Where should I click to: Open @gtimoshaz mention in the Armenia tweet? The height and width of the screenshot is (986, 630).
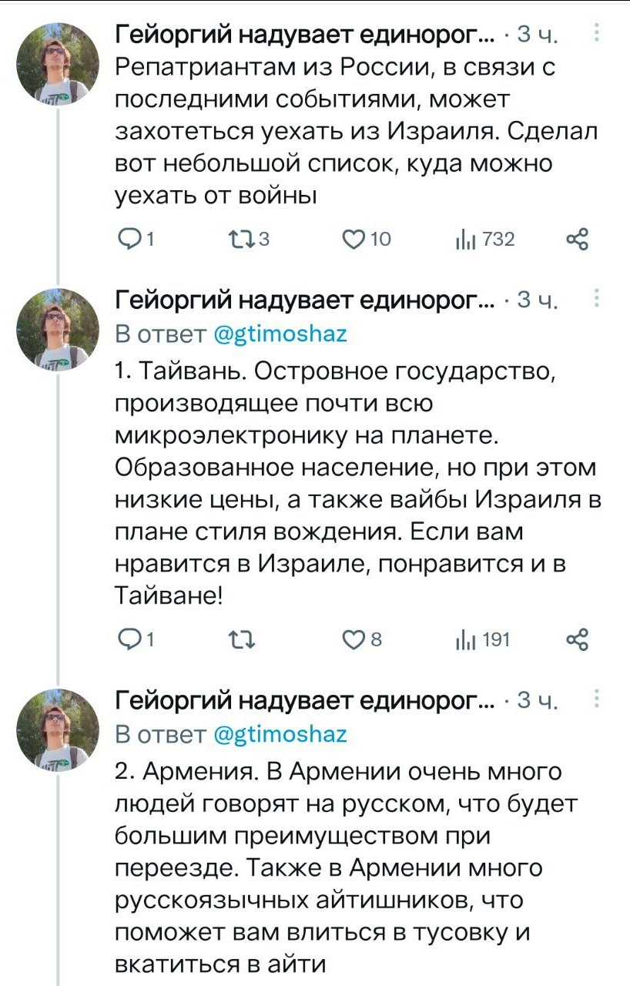(280, 734)
